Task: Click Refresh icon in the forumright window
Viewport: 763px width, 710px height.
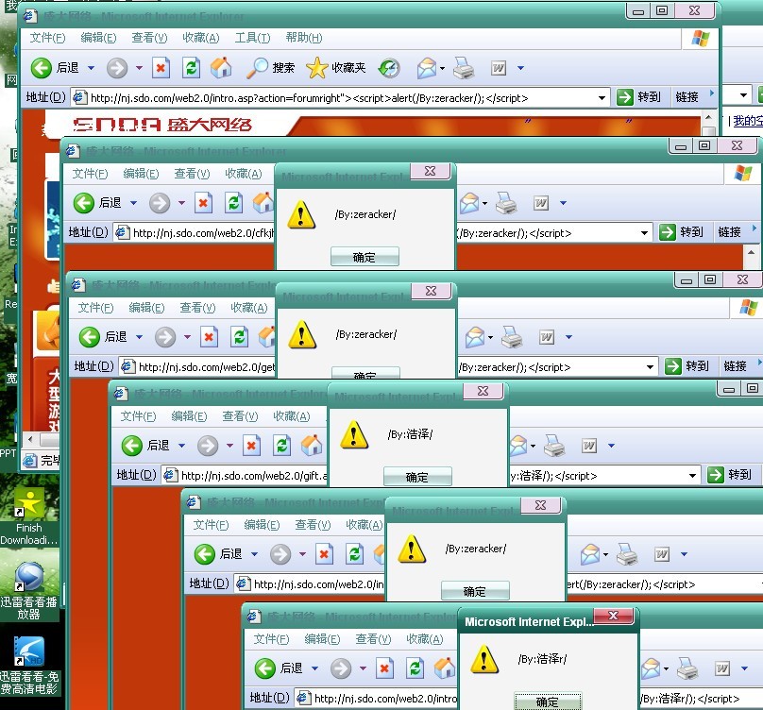Action: (192, 68)
